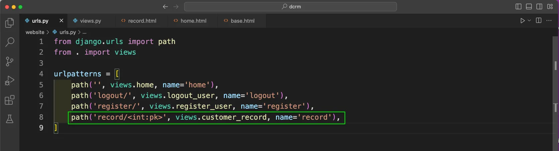
Task: Toggle the primary side bar layout icon
Action: click(x=519, y=7)
